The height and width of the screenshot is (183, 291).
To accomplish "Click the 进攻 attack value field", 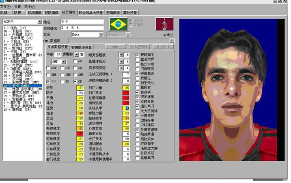I will coord(81,87).
